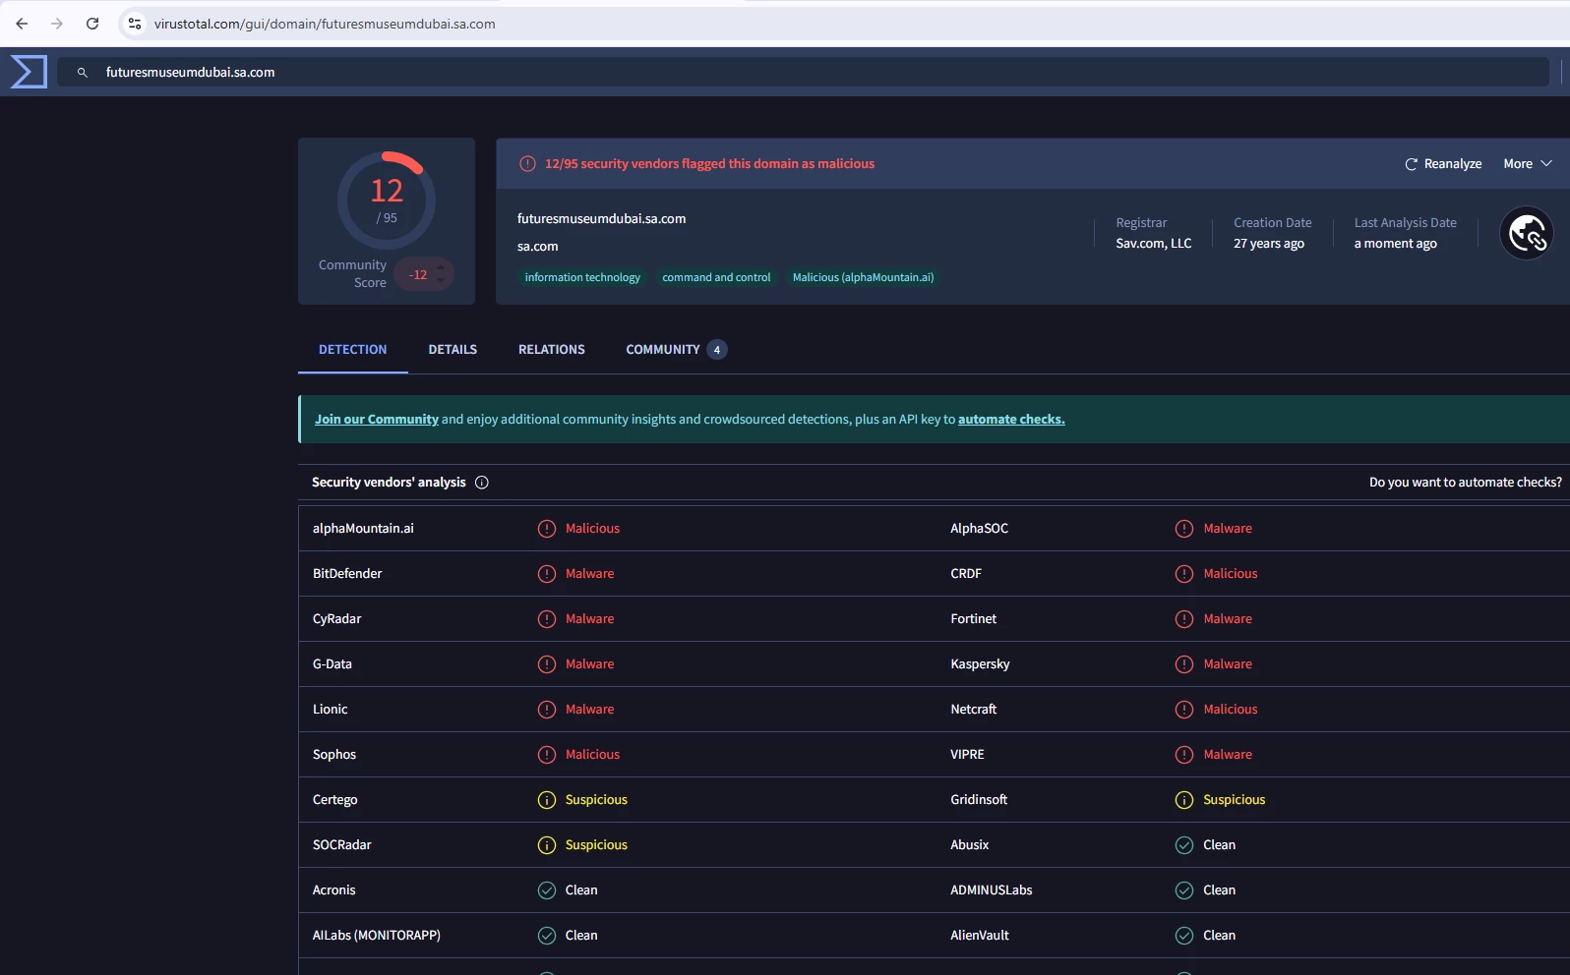Vote community score up arrow
The width and height of the screenshot is (1570, 975).
[441, 267]
